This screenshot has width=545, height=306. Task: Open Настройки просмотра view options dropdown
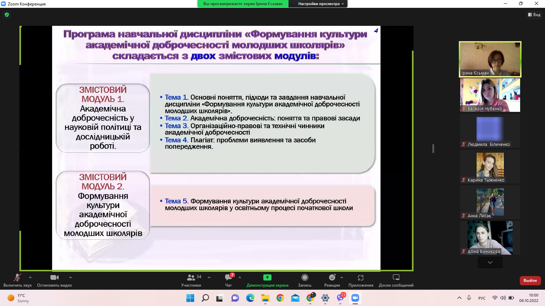pos(321,4)
